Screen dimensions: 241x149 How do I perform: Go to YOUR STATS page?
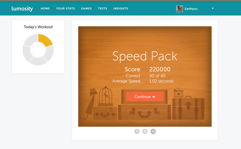[x=65, y=9]
